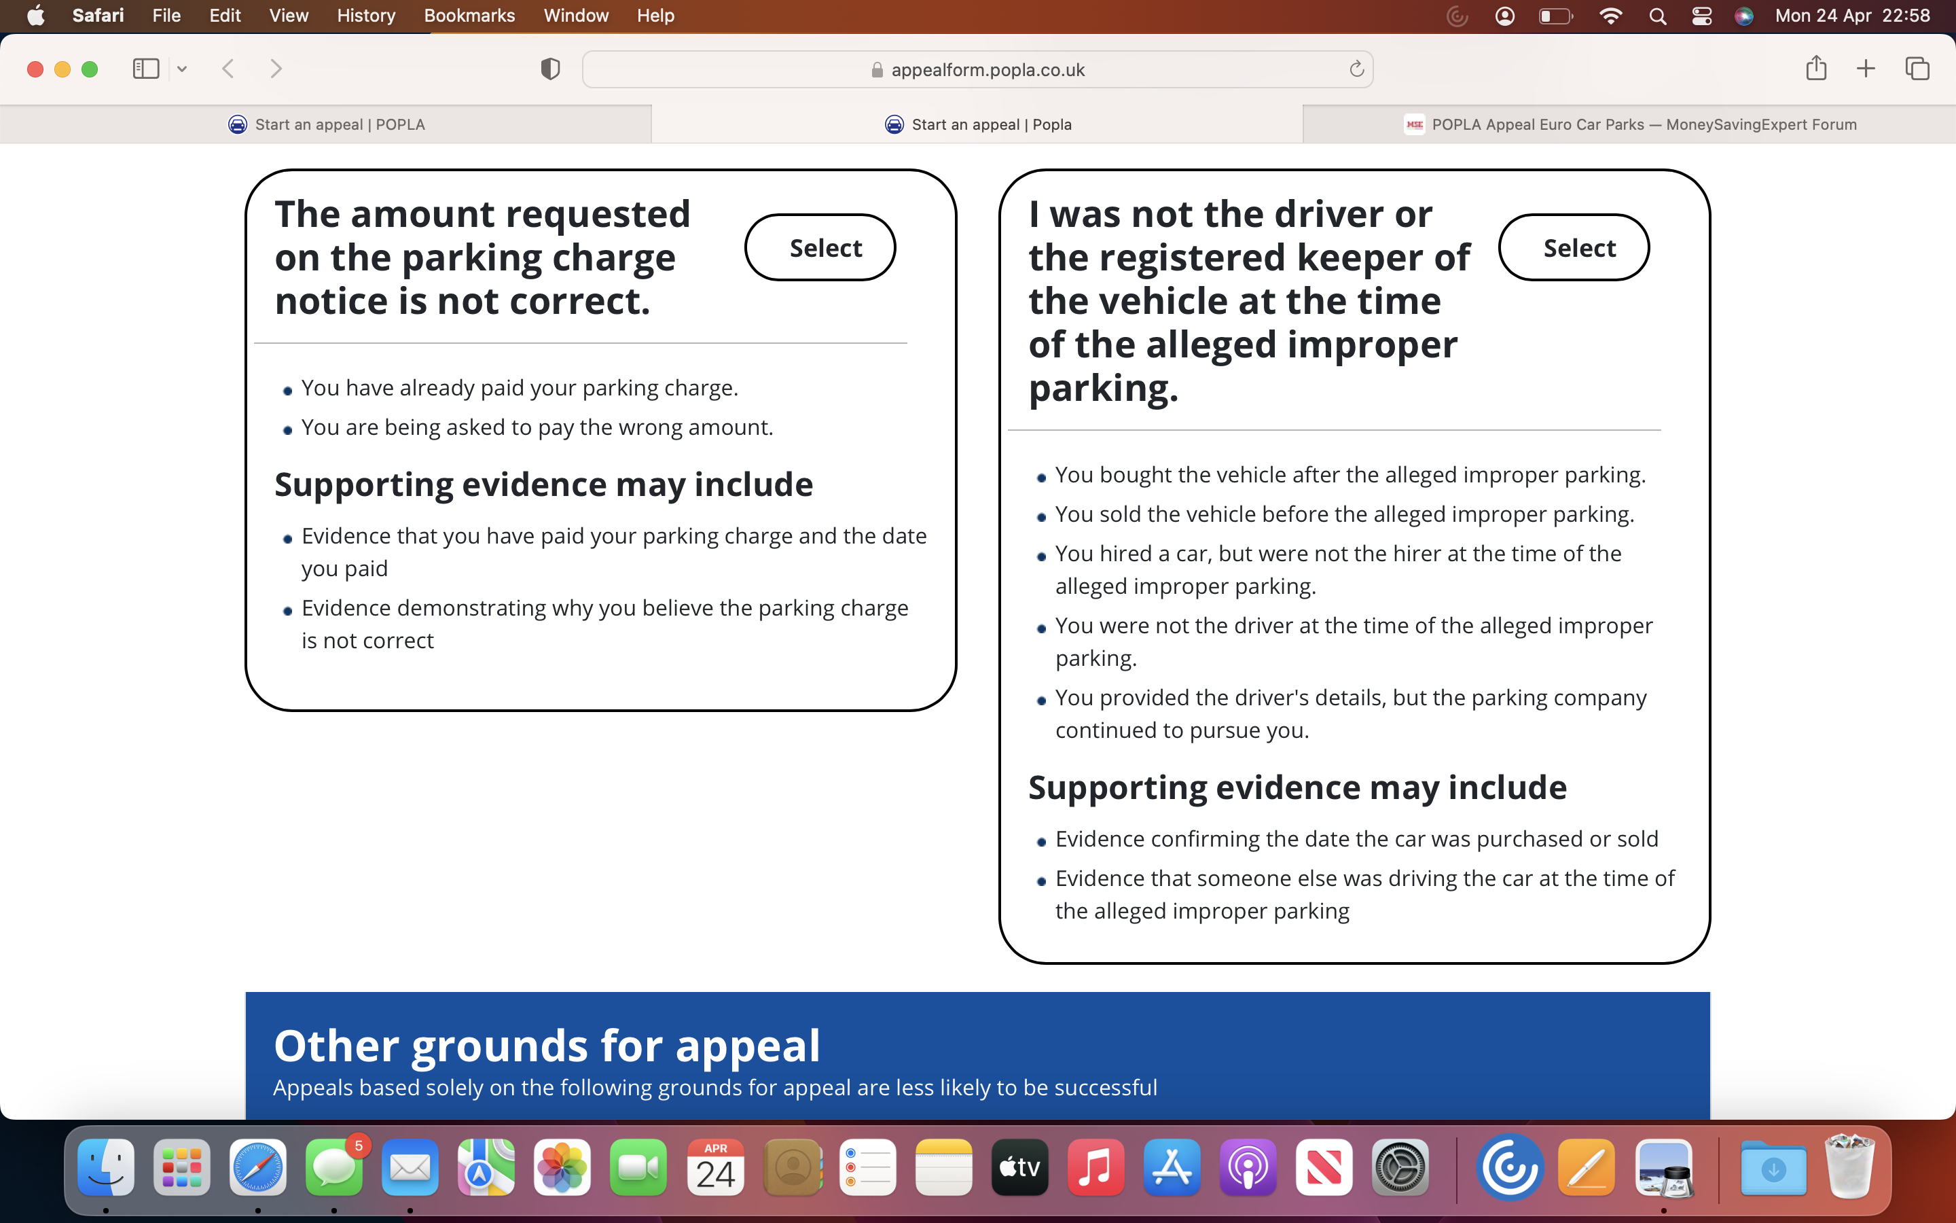Click the privacy shield icon in address bar
Image resolution: width=1956 pixels, height=1223 pixels.
549,69
